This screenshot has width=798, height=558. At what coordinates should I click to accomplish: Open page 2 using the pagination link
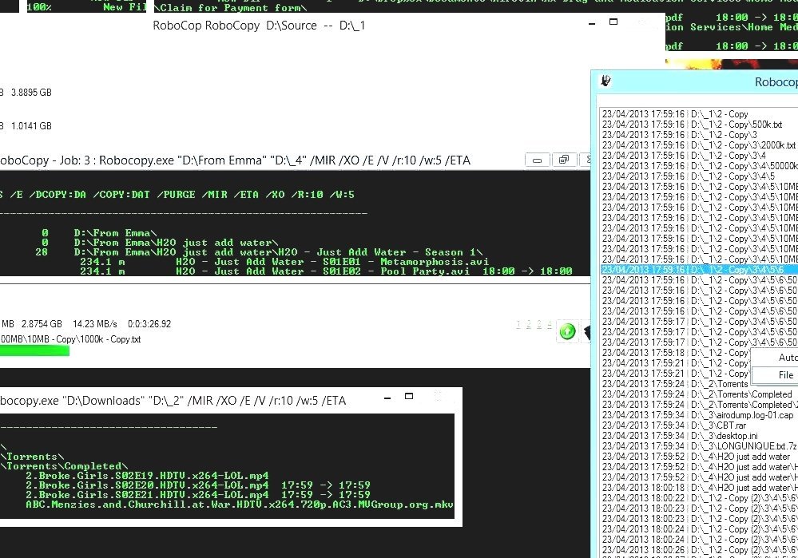click(x=529, y=326)
